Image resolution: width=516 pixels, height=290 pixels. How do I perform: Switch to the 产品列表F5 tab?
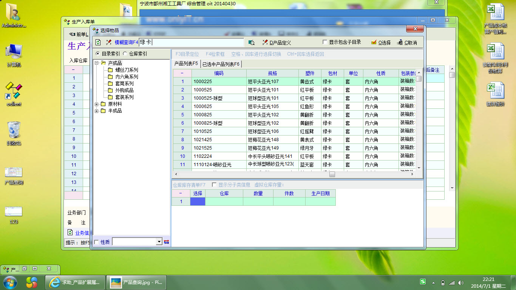[x=186, y=64]
